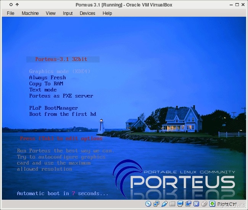Click the optical disk status icon
Viewport: 248px width, 210px height.
click(x=148, y=204)
